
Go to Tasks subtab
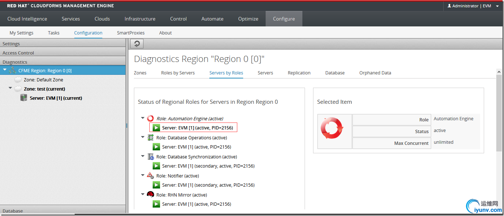[54, 33]
